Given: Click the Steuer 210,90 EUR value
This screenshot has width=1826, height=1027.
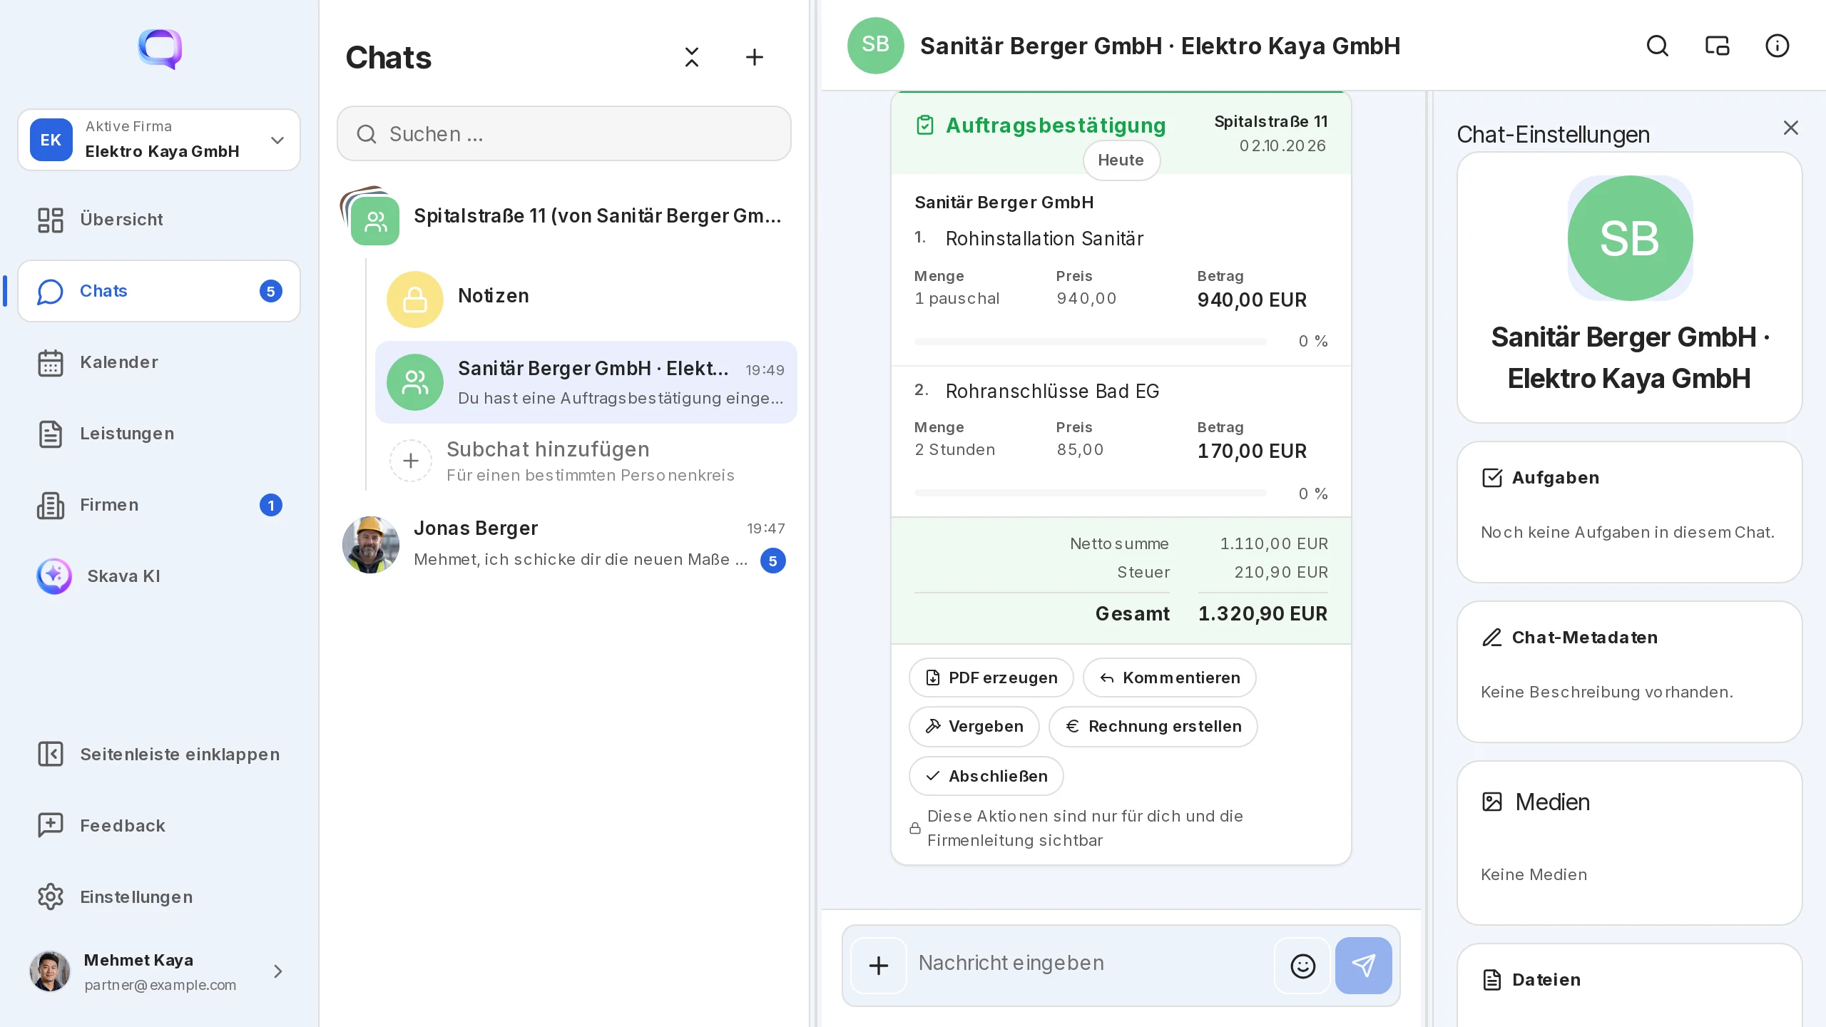Looking at the screenshot, I should [1281, 573].
